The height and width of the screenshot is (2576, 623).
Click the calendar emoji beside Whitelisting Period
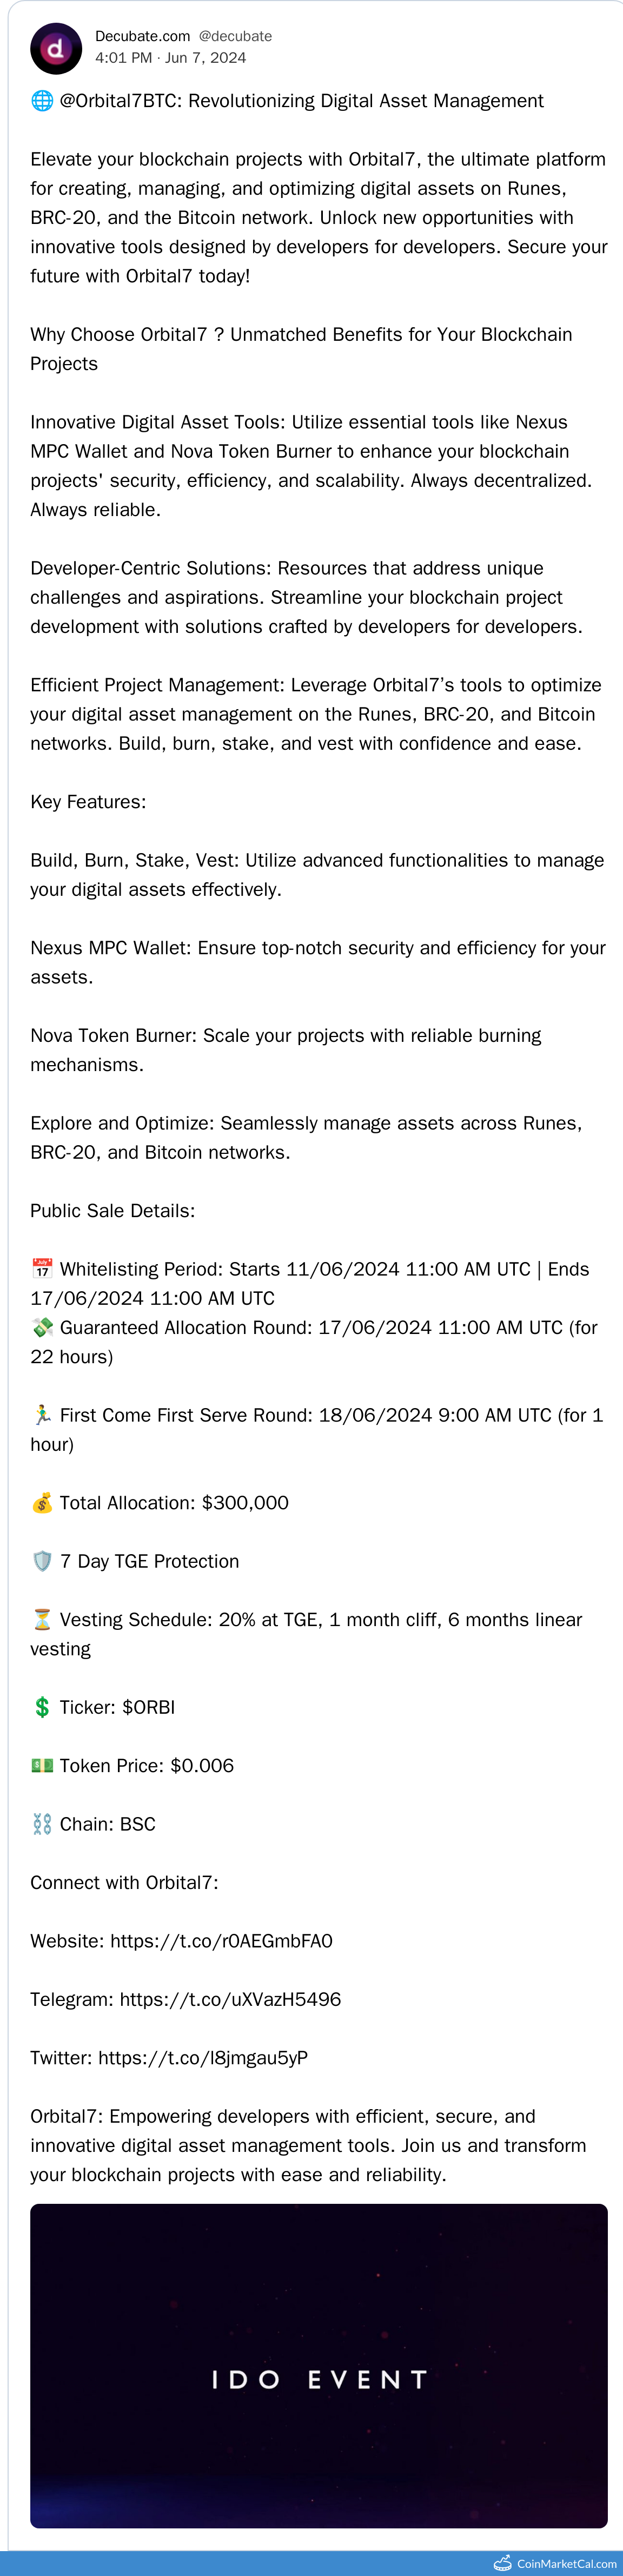point(42,1269)
